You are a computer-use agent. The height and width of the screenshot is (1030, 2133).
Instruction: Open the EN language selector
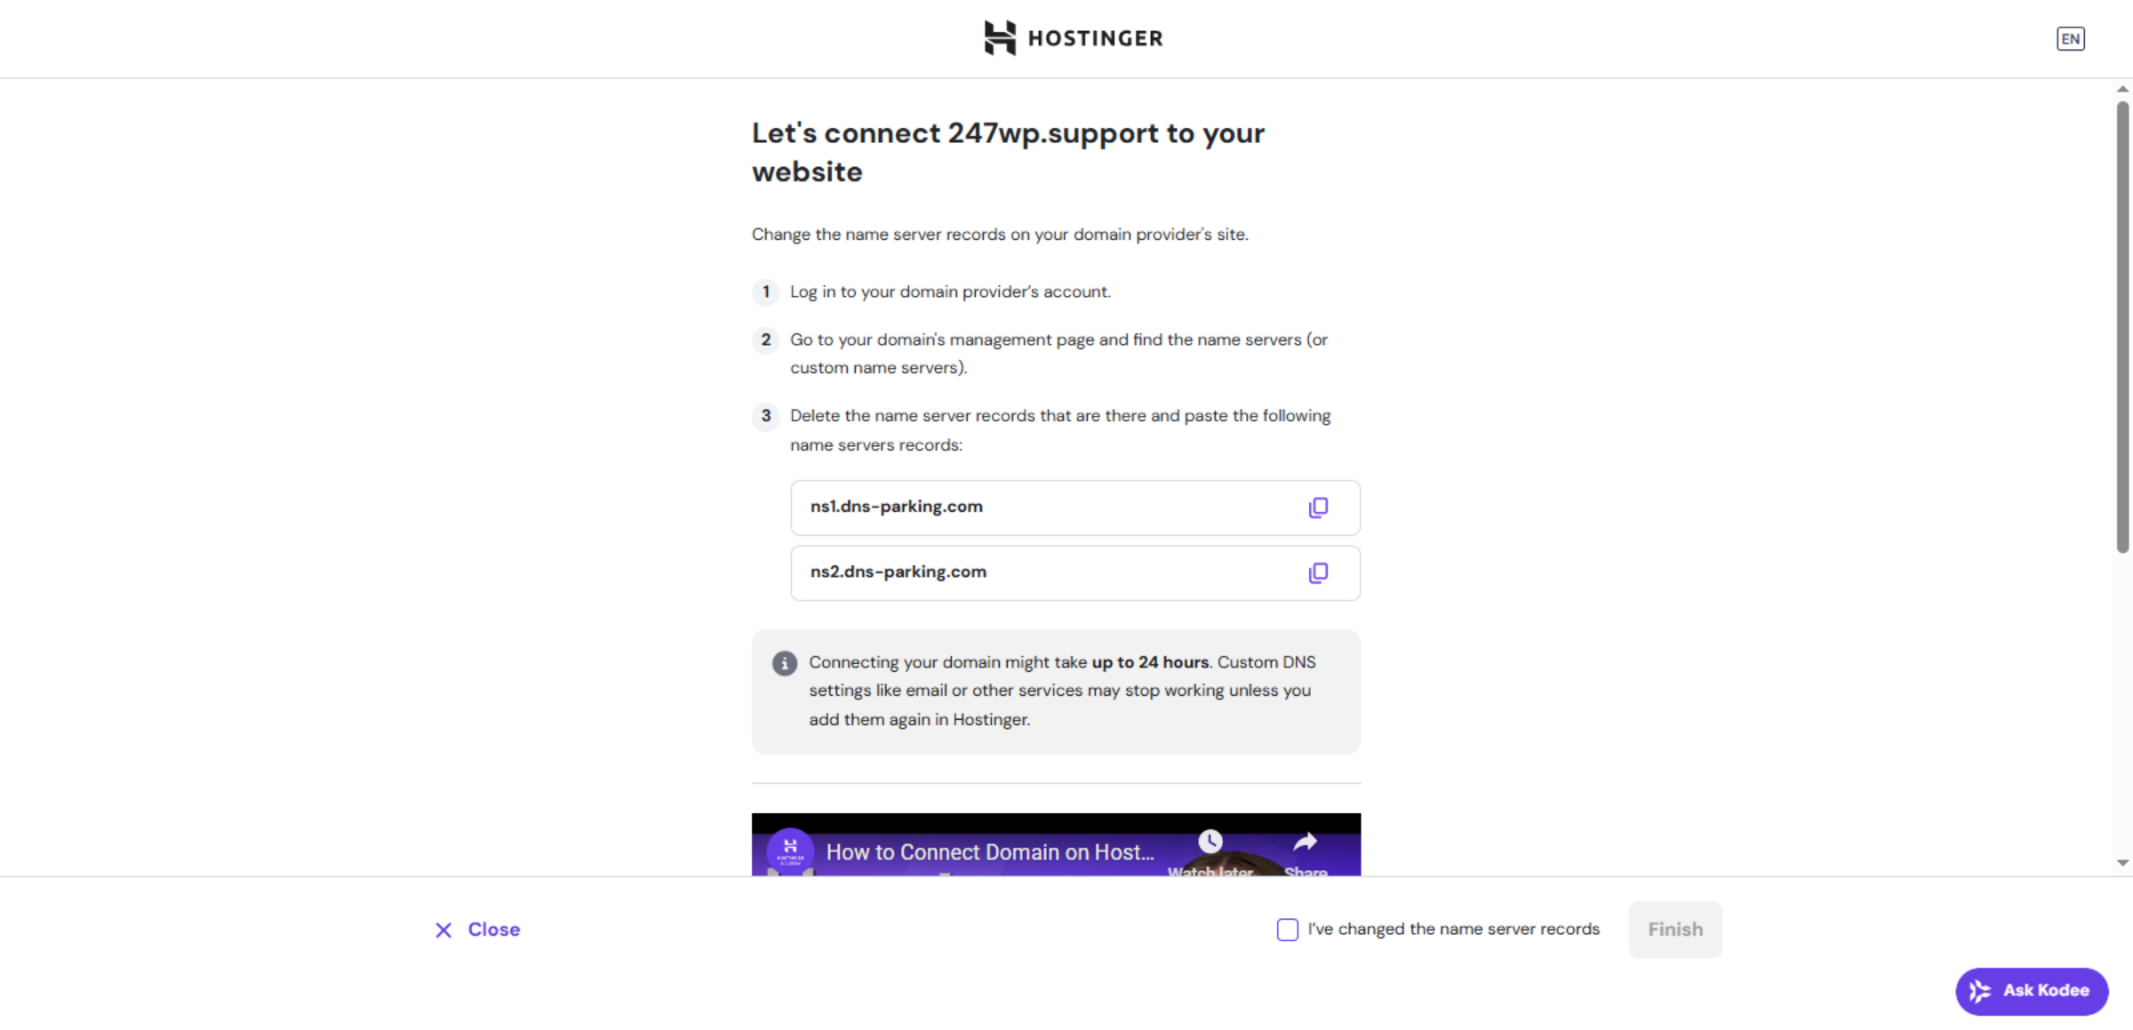(x=2071, y=38)
